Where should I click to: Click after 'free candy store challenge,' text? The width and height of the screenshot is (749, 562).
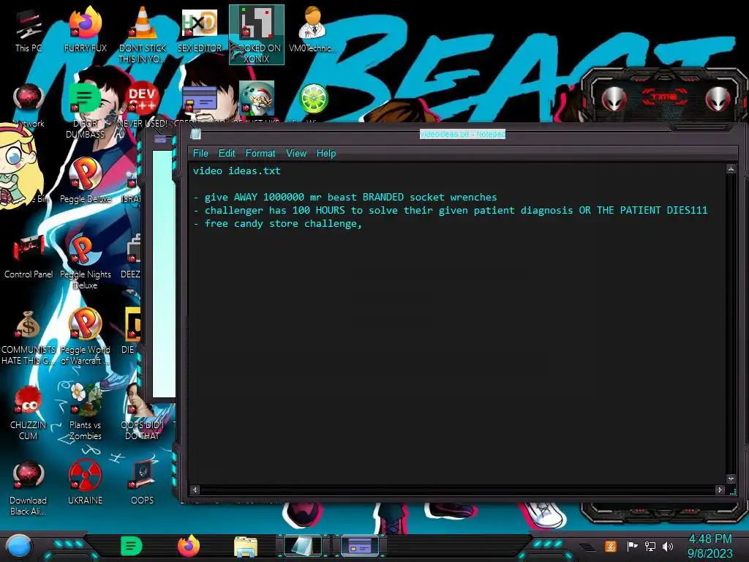coord(364,224)
